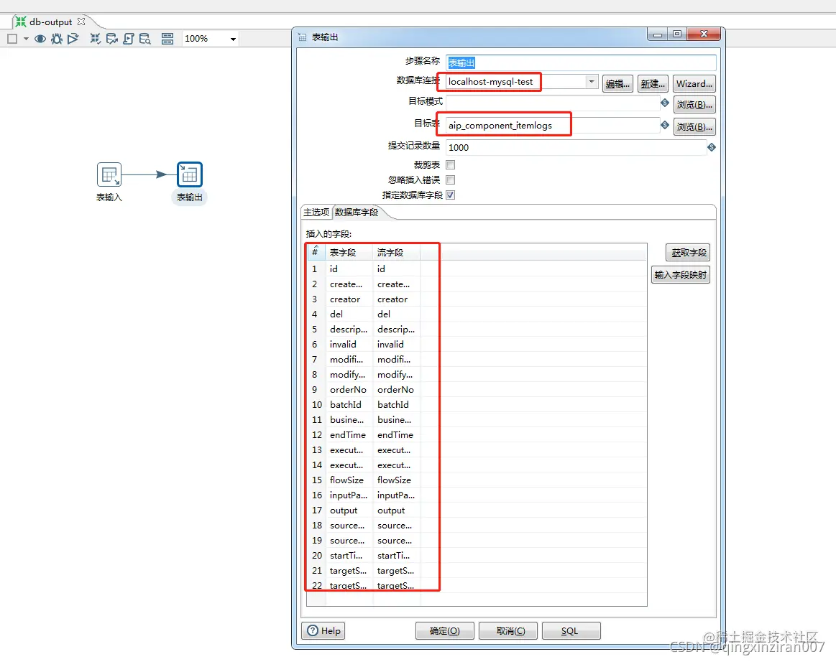Click row number 17 in the fields table
Image resolution: width=836 pixels, height=662 pixels.
click(x=317, y=511)
